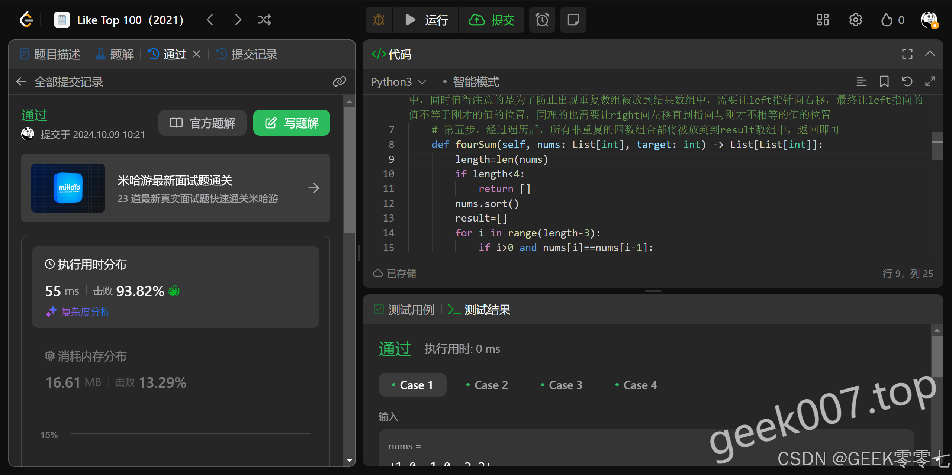Open the layout grid icon

[823, 20]
